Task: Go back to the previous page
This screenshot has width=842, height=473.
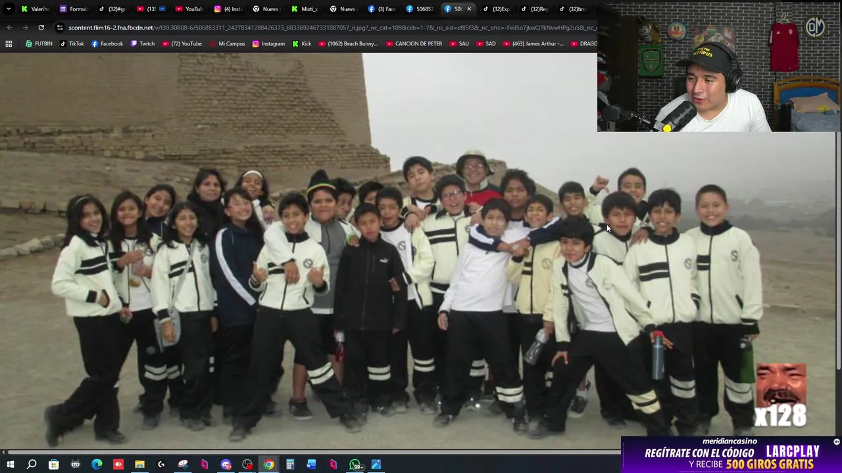Action: click(9, 28)
